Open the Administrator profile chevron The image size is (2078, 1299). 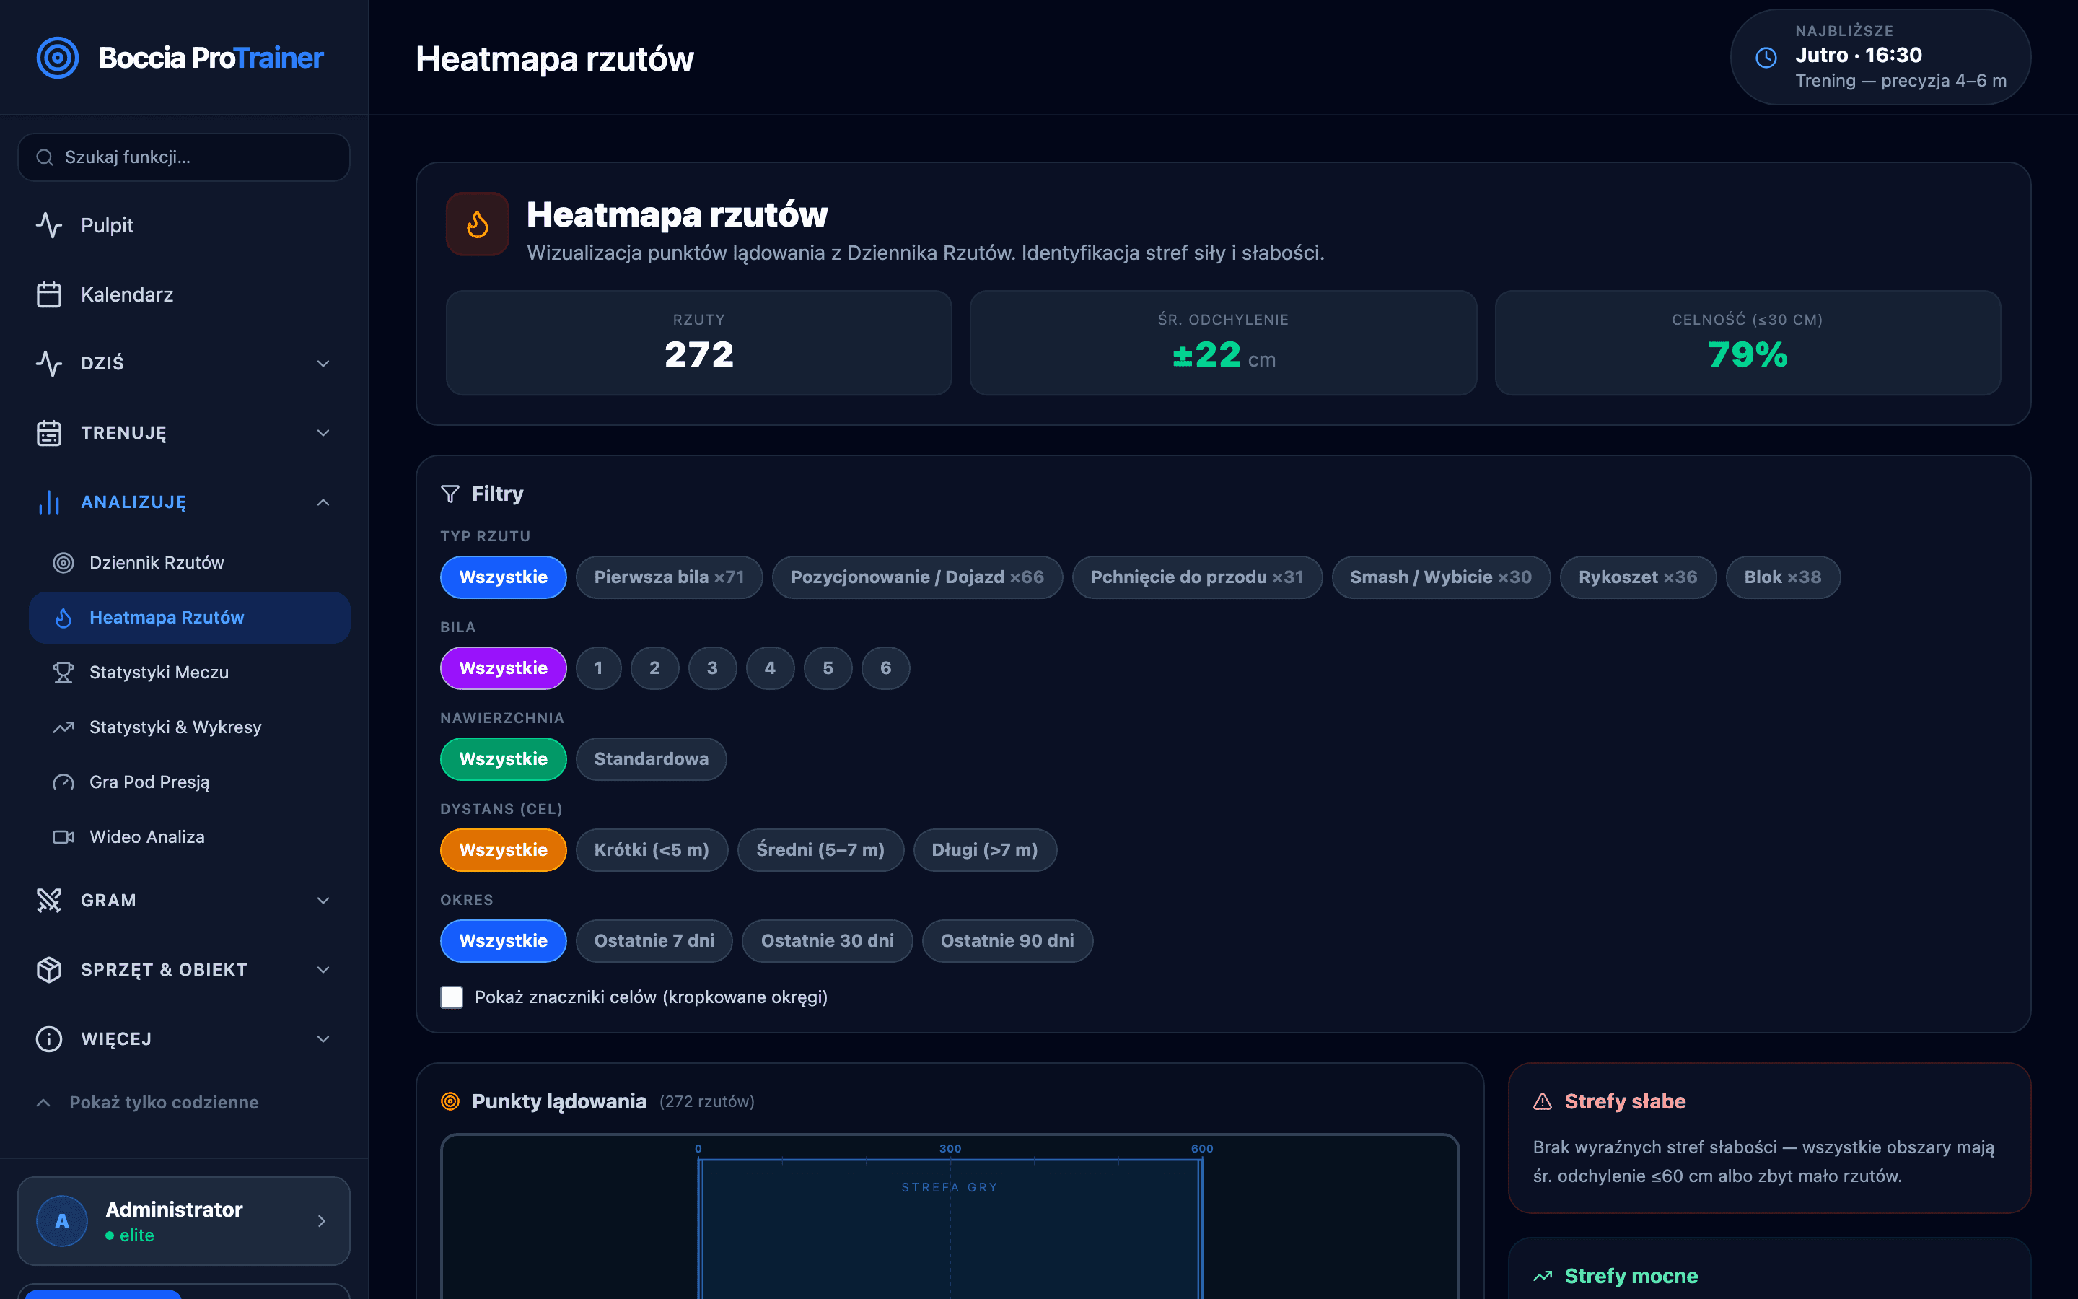321,1221
